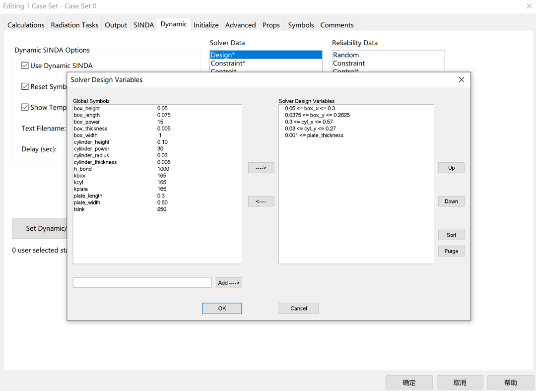Select kbox in Global Symbols
The width and height of the screenshot is (536, 391).
[x=157, y=176]
